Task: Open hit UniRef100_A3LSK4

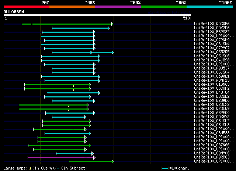Action: 212,44
